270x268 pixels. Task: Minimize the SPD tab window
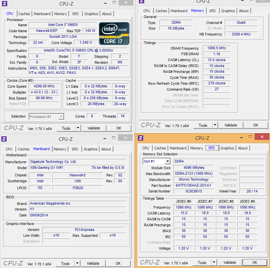pos(241,137)
